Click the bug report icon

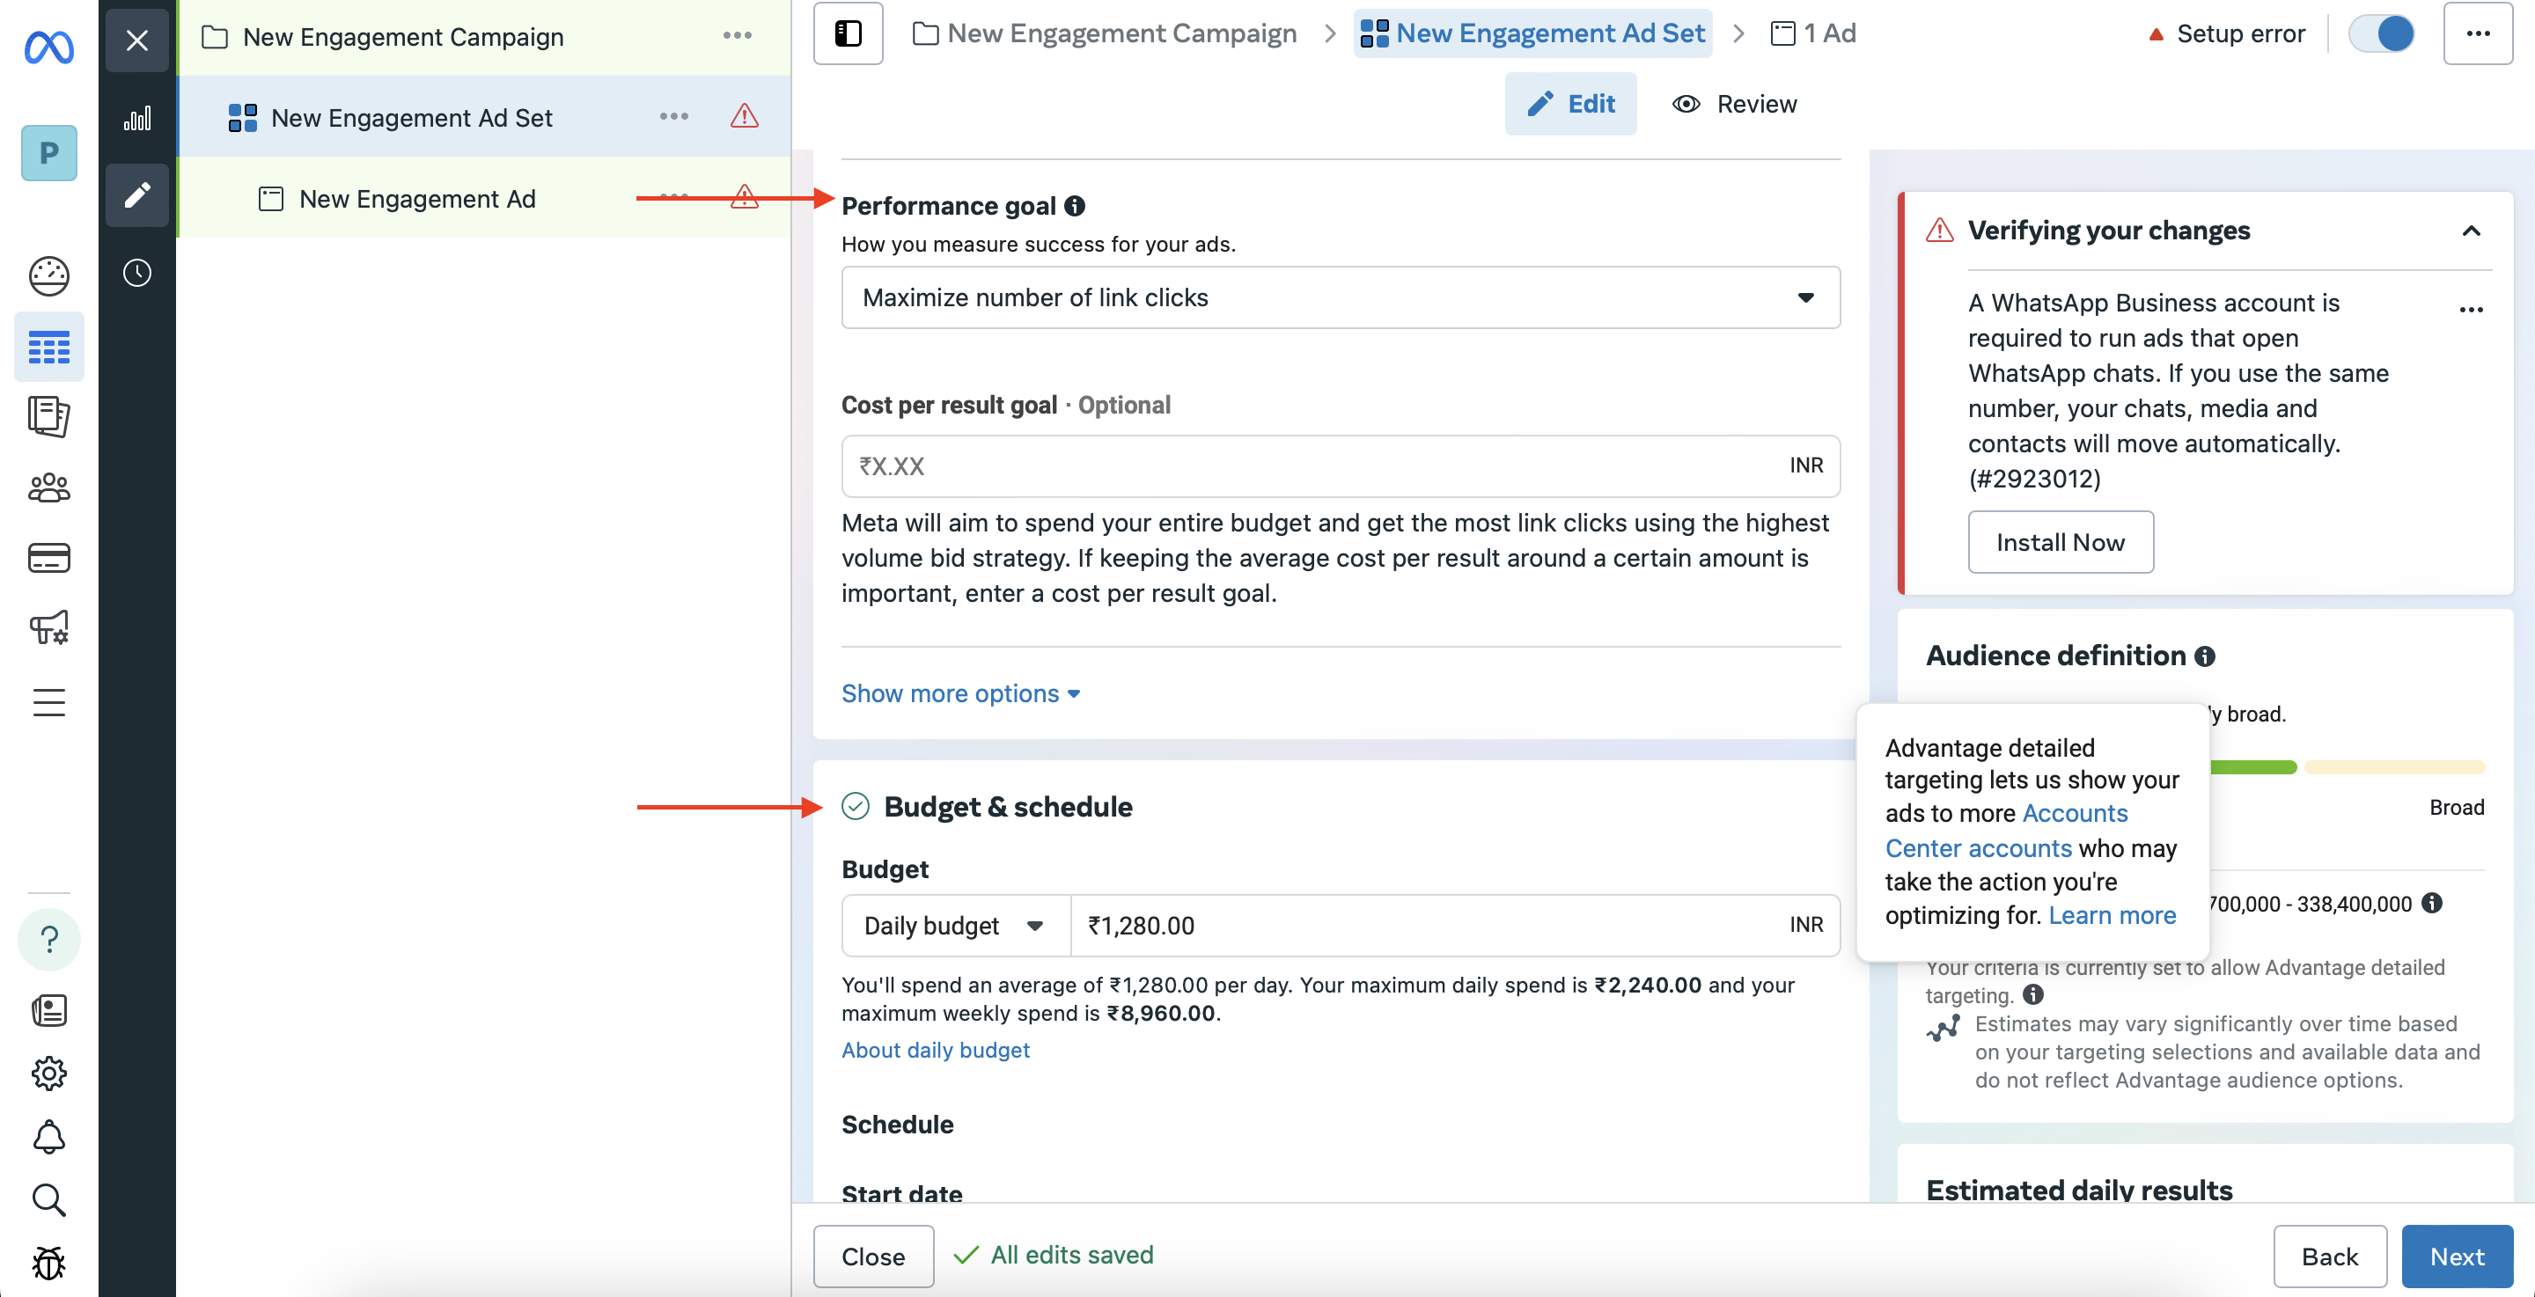(48, 1263)
